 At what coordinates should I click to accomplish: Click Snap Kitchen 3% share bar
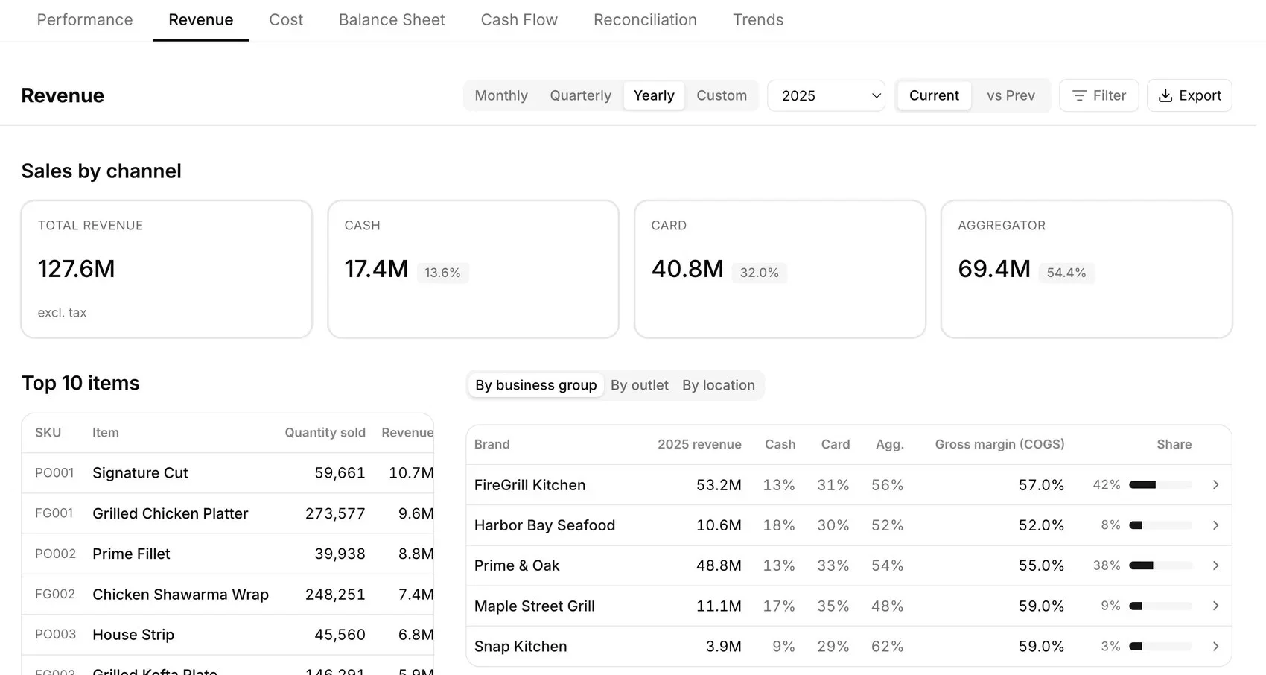pyautogui.click(x=1160, y=647)
